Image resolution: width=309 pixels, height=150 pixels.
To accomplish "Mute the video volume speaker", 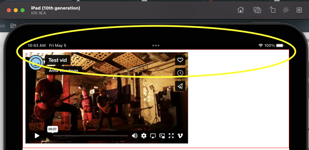I will tap(135, 136).
